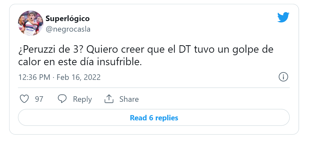The width and height of the screenshot is (324, 142).
Task: Click the 97 likes count
Action: pos(39,99)
